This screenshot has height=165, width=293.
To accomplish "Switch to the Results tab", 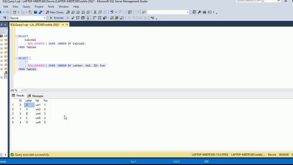I will pyautogui.click(x=18, y=96).
